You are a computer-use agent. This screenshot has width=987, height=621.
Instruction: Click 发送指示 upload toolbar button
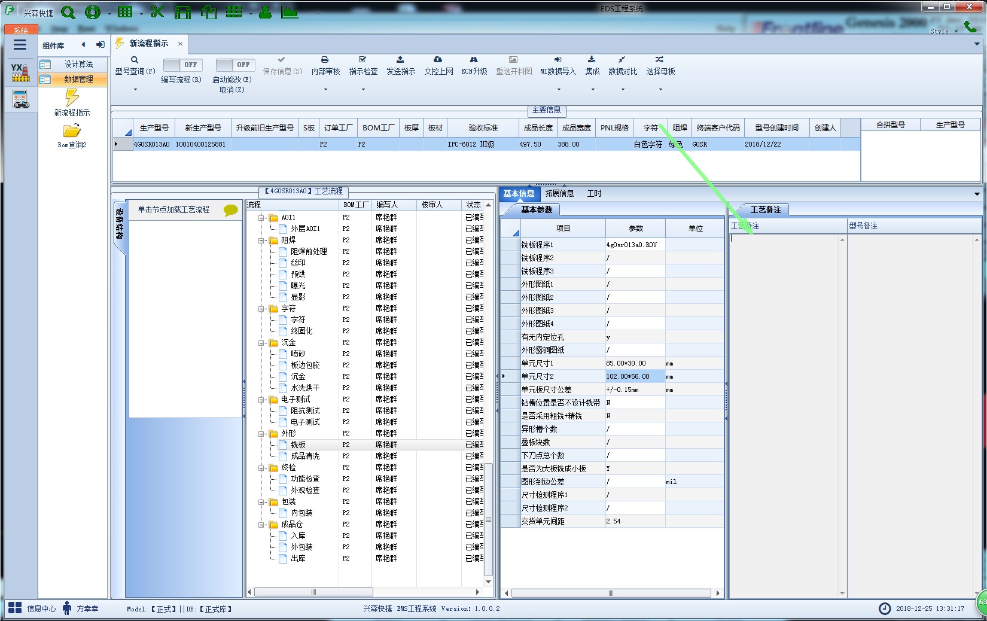[x=400, y=66]
